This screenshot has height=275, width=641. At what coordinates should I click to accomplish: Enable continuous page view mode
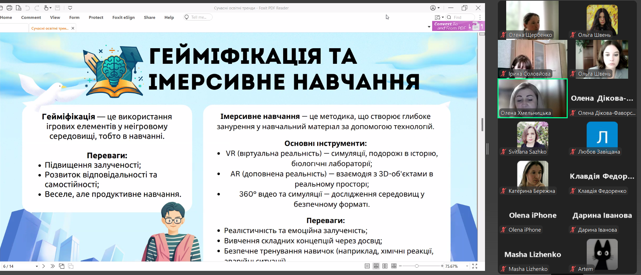(x=376, y=266)
